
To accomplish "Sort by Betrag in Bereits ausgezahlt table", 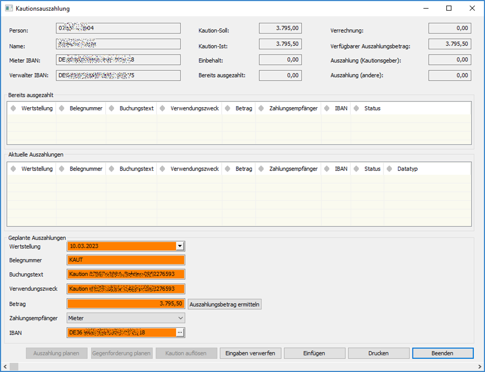I will 244,108.
